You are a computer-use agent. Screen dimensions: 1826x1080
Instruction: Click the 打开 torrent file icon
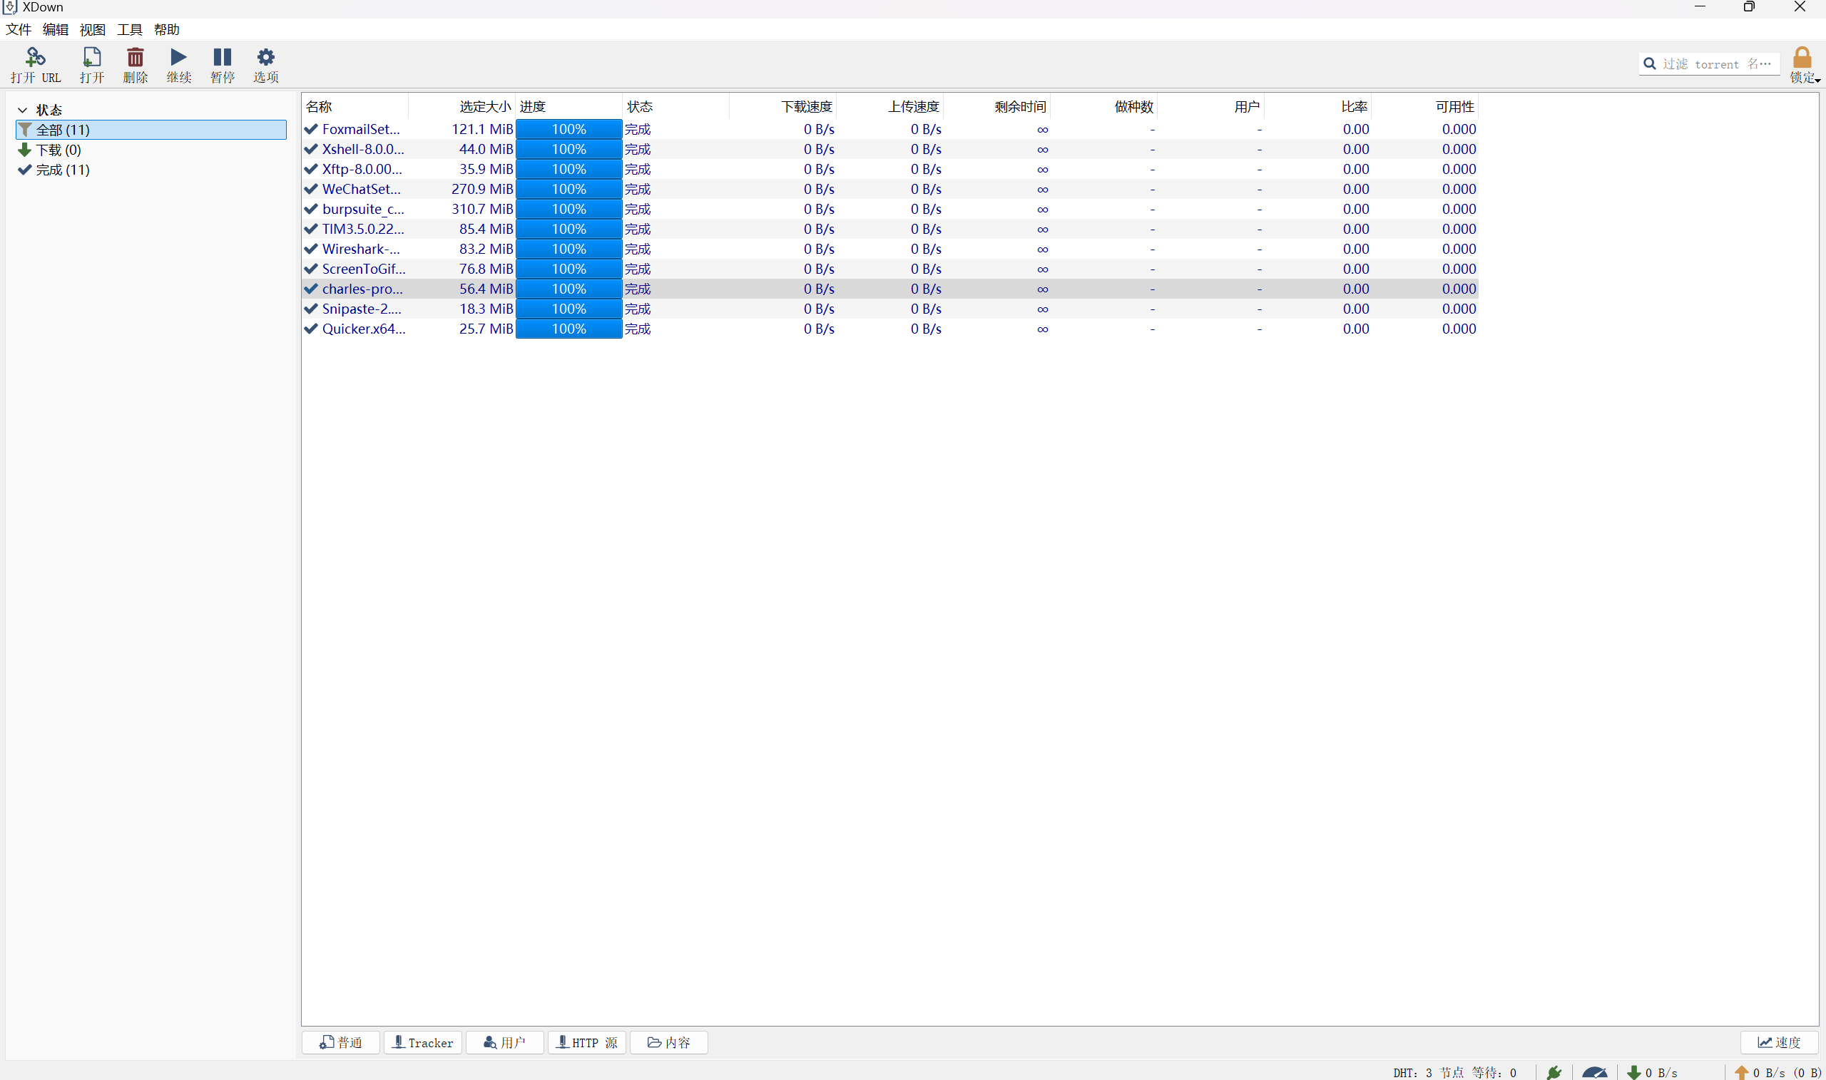click(x=92, y=58)
